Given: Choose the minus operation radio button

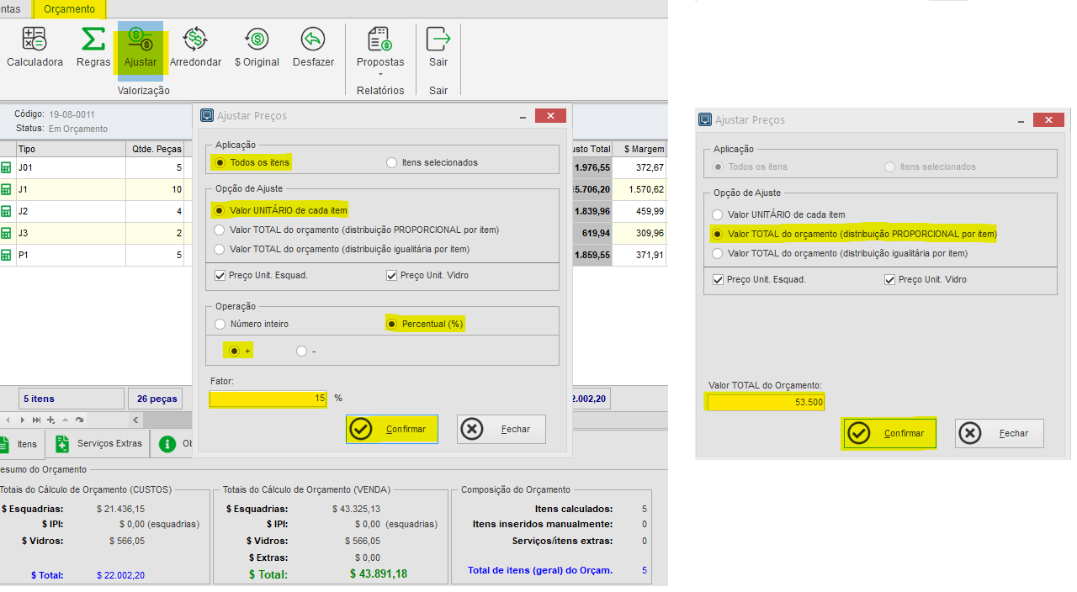Looking at the screenshot, I should coord(301,351).
